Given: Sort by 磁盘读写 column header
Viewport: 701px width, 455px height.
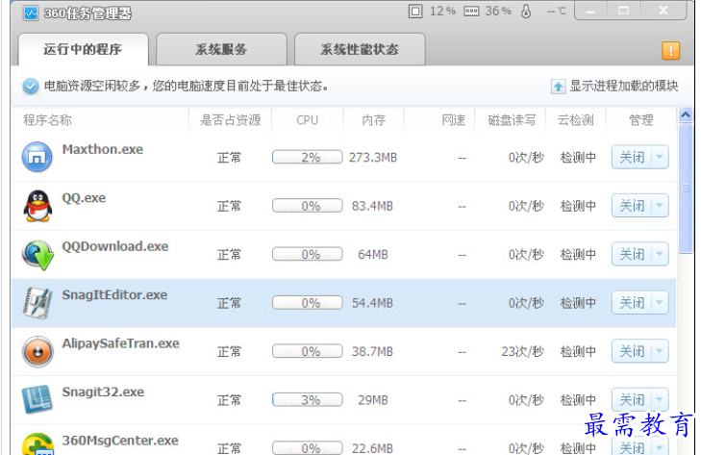Looking at the screenshot, I should coord(512,120).
